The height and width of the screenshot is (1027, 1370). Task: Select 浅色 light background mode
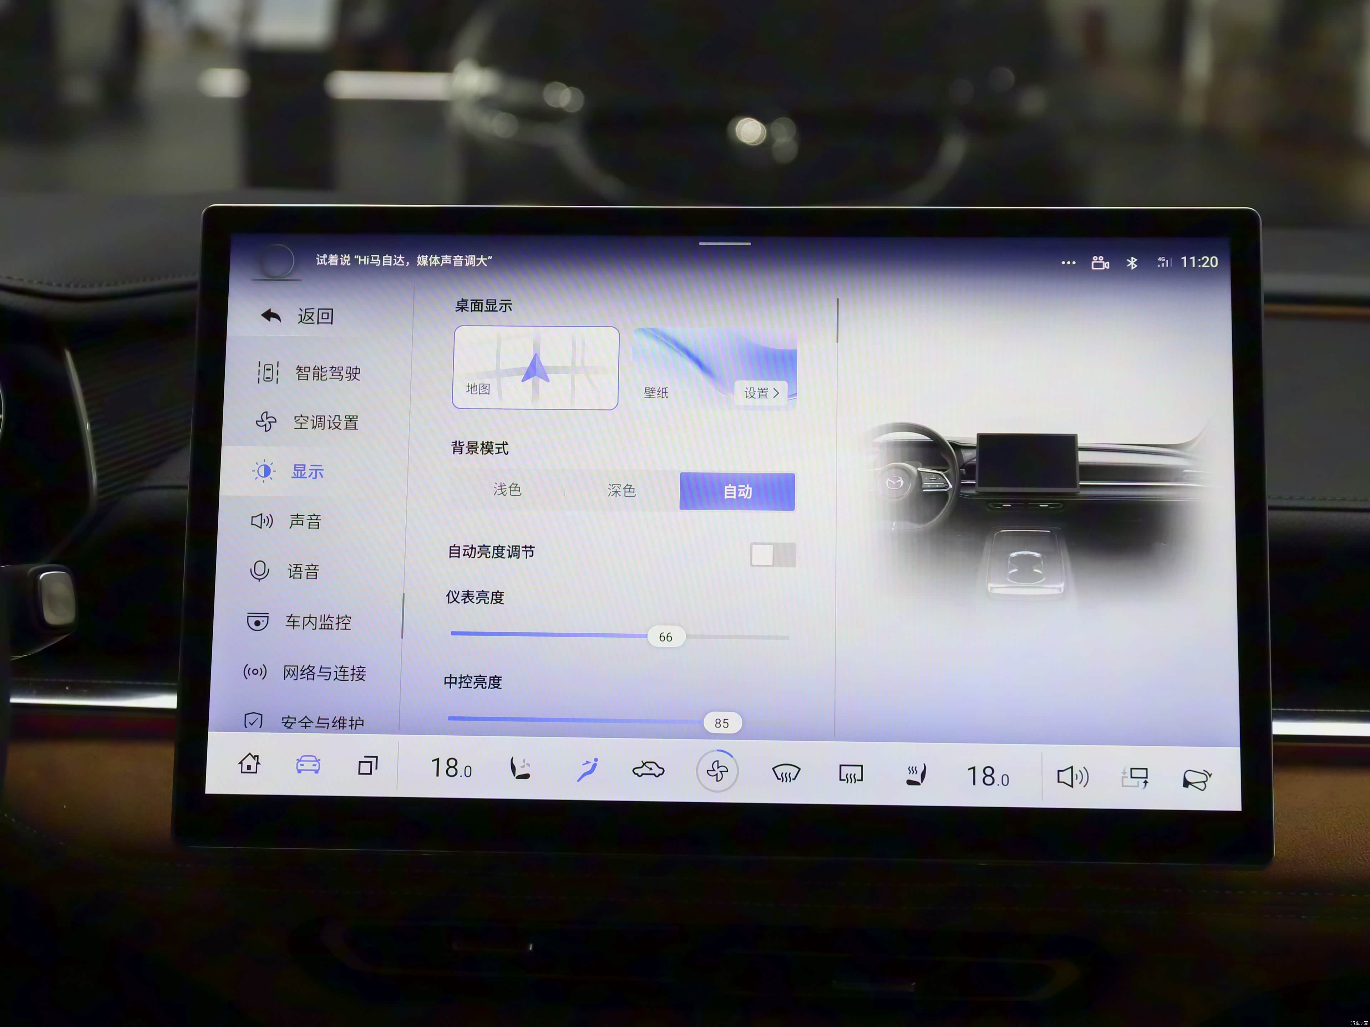(507, 490)
